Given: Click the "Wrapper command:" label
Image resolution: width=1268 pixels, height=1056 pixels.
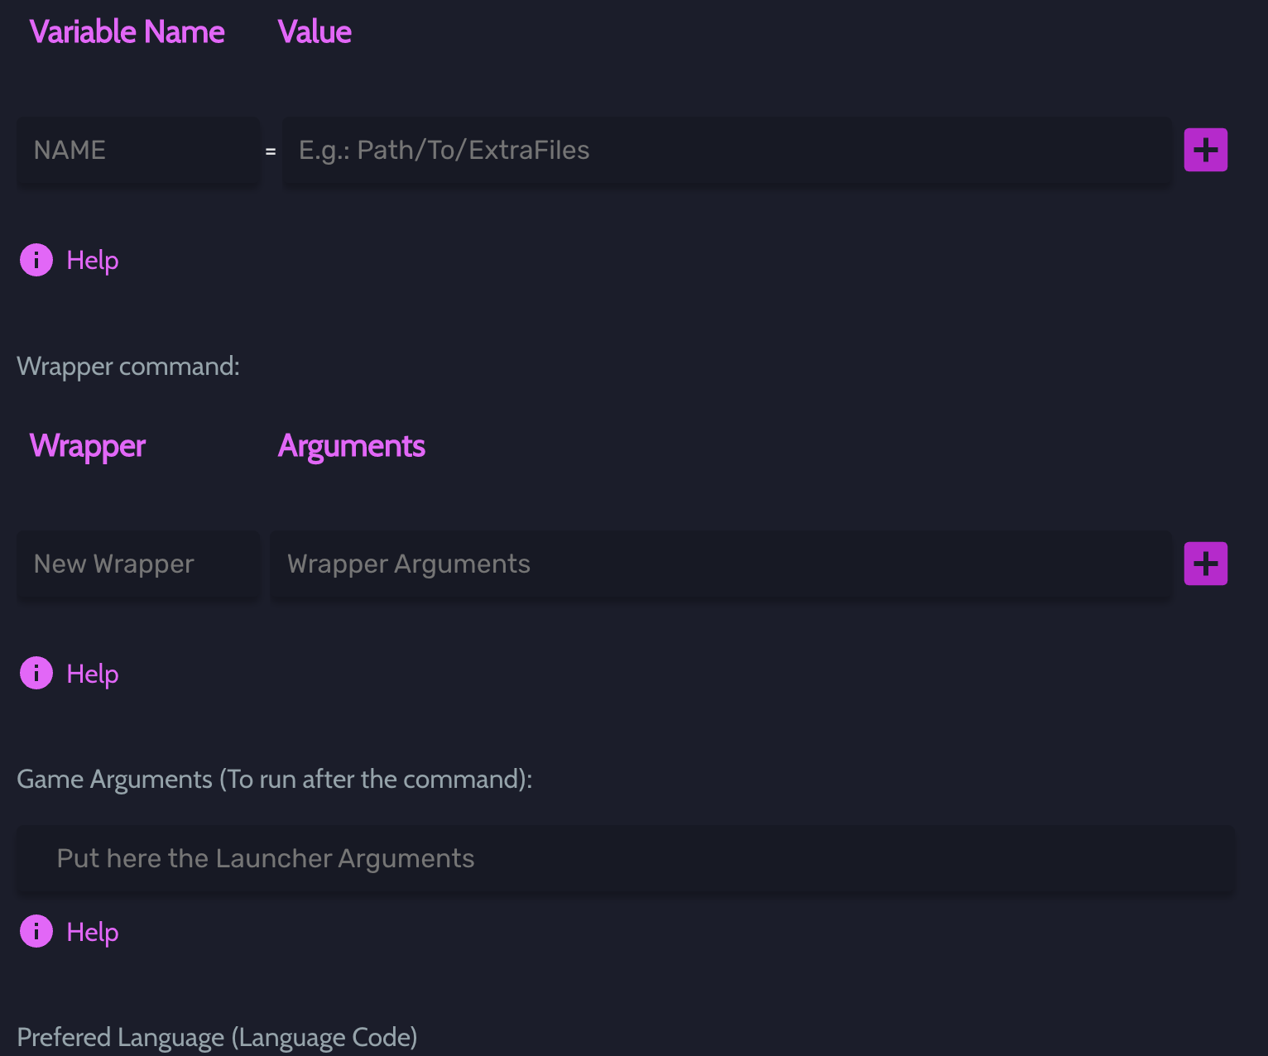Looking at the screenshot, I should coord(128,366).
